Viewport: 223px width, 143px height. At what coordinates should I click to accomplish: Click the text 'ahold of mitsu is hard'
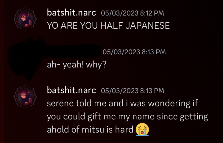(x=90, y=130)
